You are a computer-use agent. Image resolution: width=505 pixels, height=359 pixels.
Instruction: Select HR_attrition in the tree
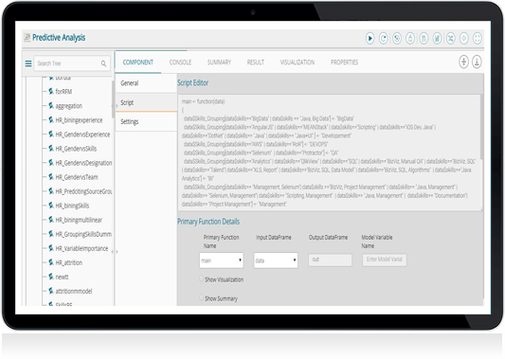tap(68, 262)
